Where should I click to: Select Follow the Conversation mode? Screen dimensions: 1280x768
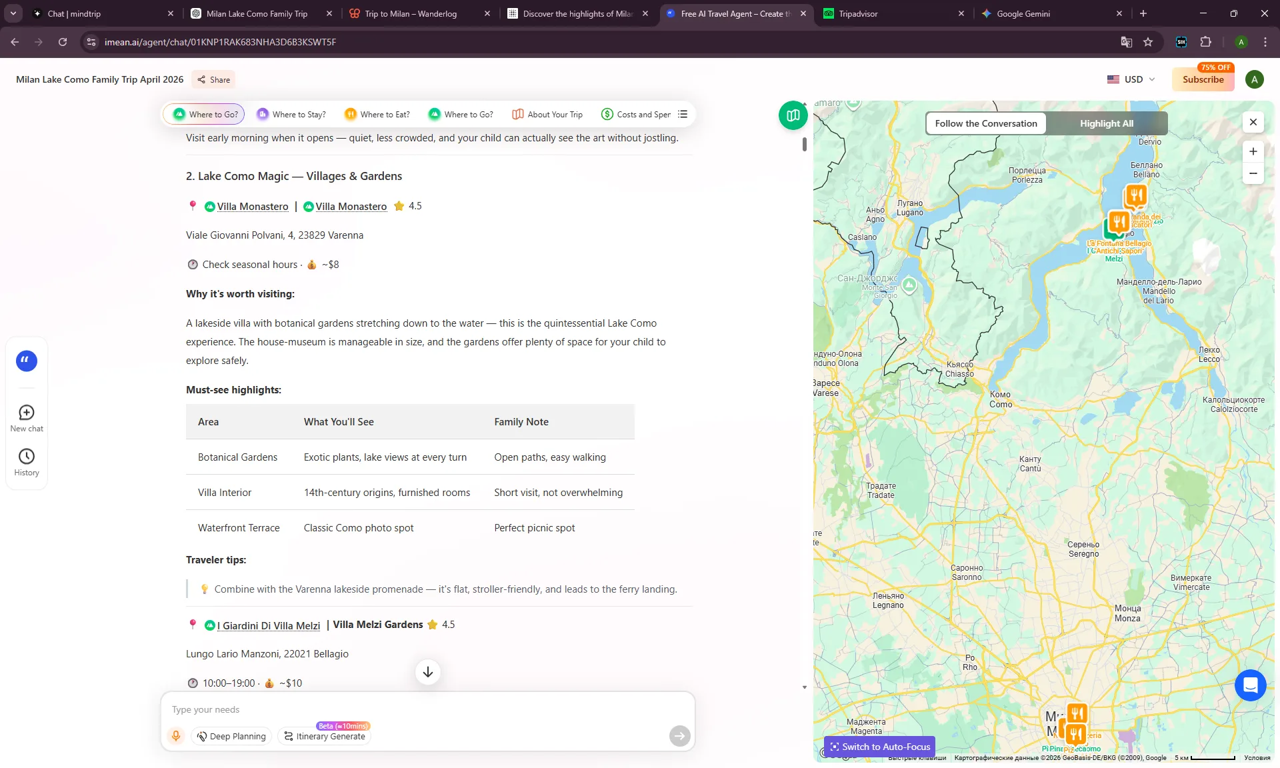tap(986, 123)
